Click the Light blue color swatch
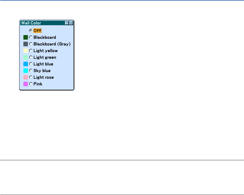The image size is (244, 195). point(26,64)
